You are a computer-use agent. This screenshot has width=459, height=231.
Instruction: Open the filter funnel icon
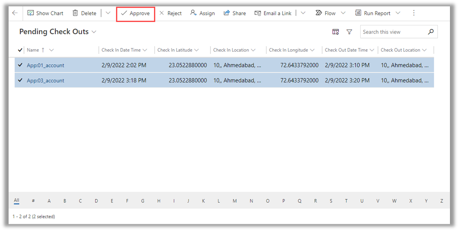point(349,32)
